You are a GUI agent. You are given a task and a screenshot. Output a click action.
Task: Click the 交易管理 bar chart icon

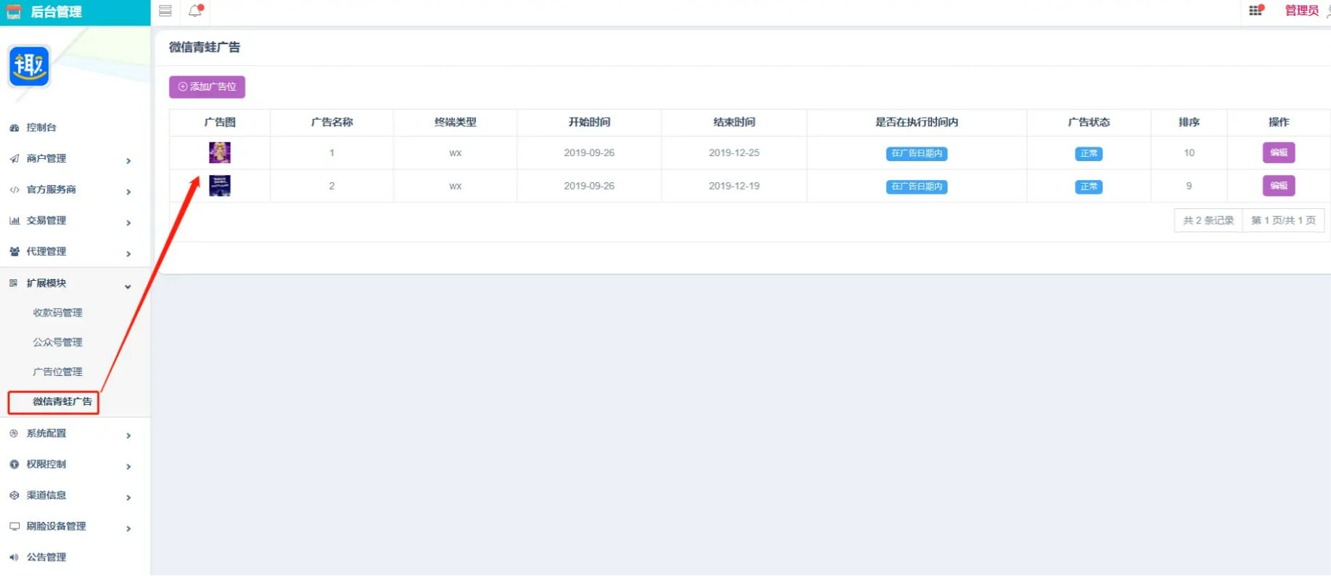pos(14,221)
